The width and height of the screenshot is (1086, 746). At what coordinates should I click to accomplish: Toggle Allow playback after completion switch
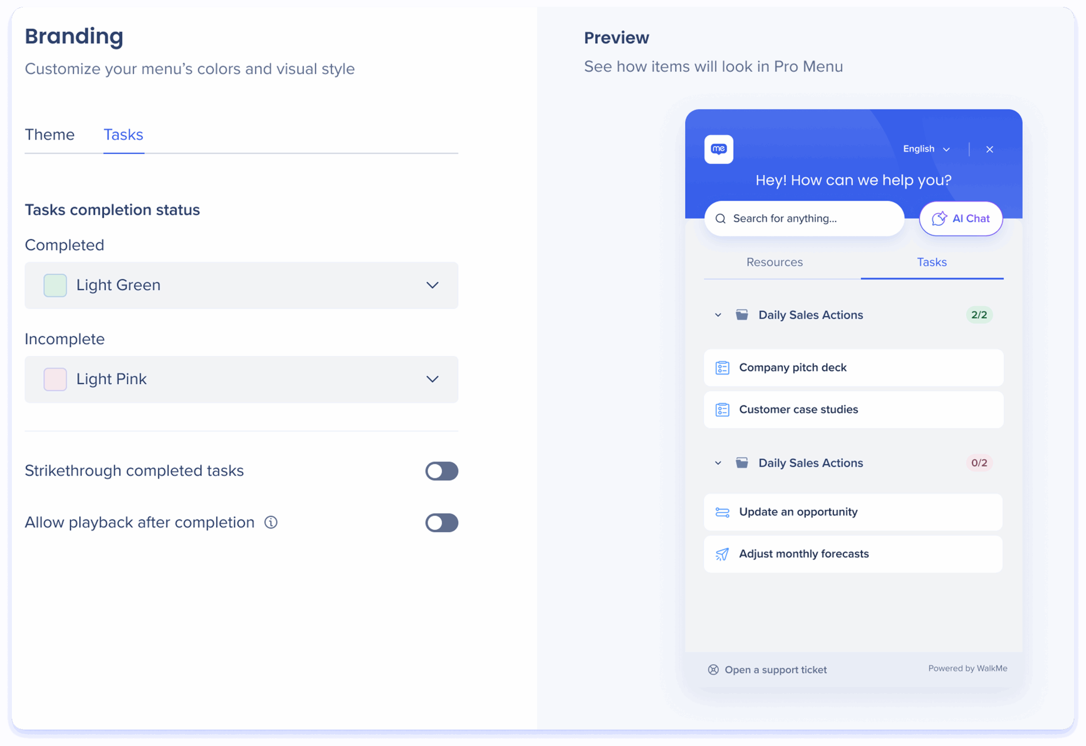[x=441, y=522]
